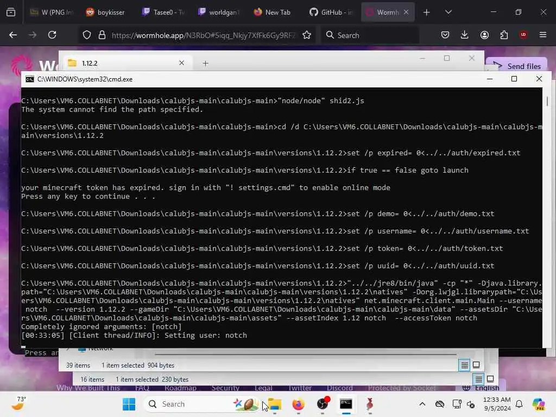
Task: Open OBS Studio from the taskbar
Action: pos(323,404)
